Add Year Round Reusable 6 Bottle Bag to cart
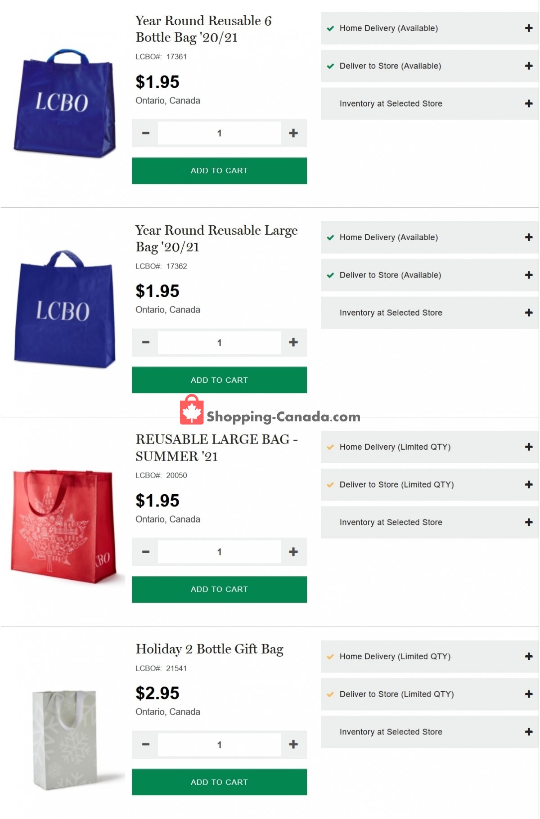This screenshot has height=819, width=540. click(x=219, y=170)
